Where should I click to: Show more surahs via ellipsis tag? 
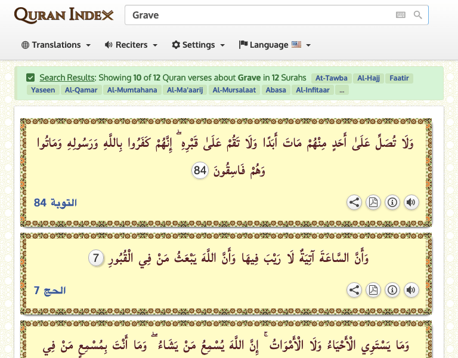[x=341, y=90]
